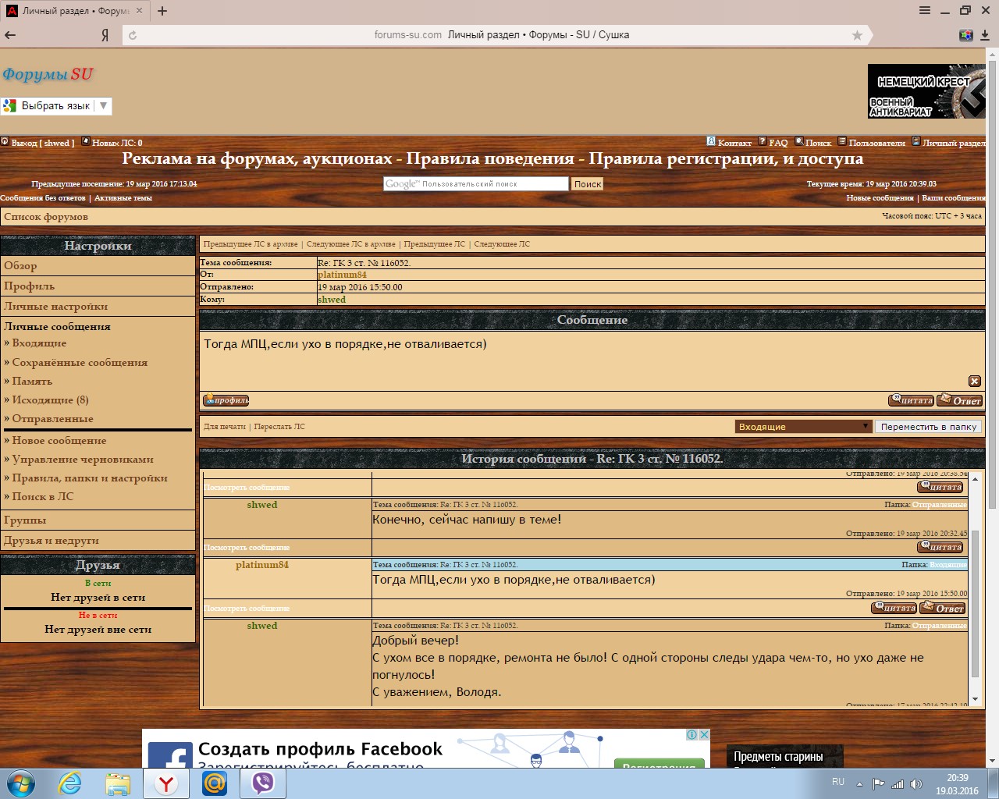
Task: Click the Google custom search field
Action: (475, 184)
